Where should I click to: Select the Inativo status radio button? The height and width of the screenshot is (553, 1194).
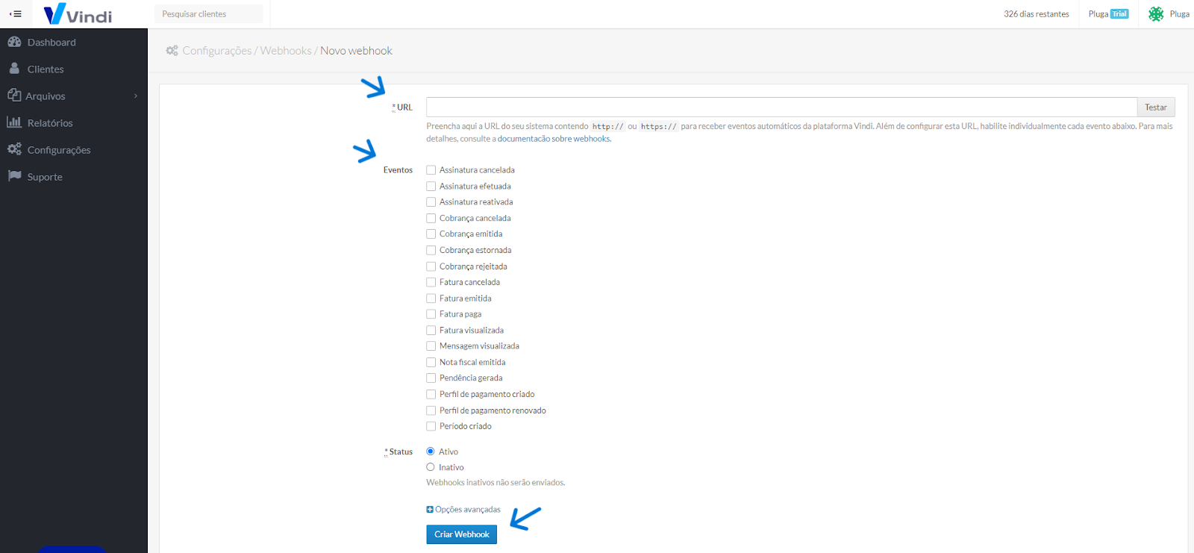pyautogui.click(x=431, y=467)
